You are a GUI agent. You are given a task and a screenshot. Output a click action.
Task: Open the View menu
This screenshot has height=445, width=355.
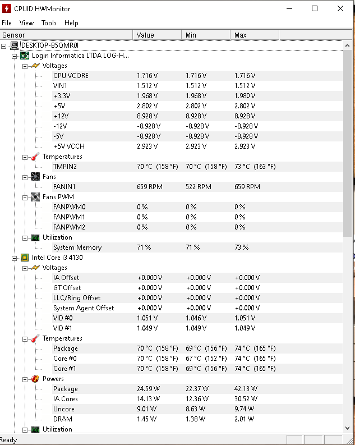(26, 23)
